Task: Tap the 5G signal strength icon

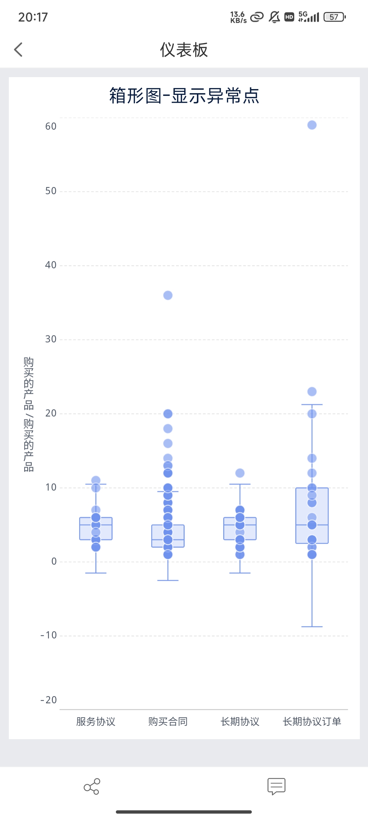Action: tap(309, 17)
